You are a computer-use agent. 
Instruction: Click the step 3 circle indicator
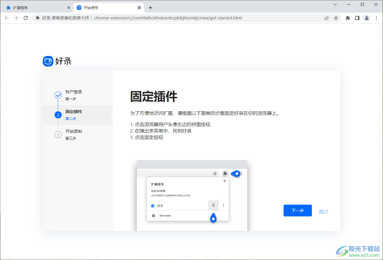(x=58, y=135)
